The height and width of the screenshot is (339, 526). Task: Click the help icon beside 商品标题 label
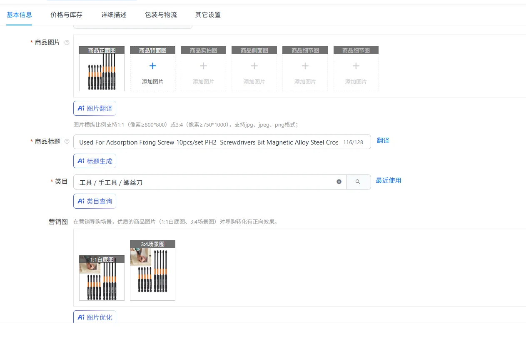[67, 142]
